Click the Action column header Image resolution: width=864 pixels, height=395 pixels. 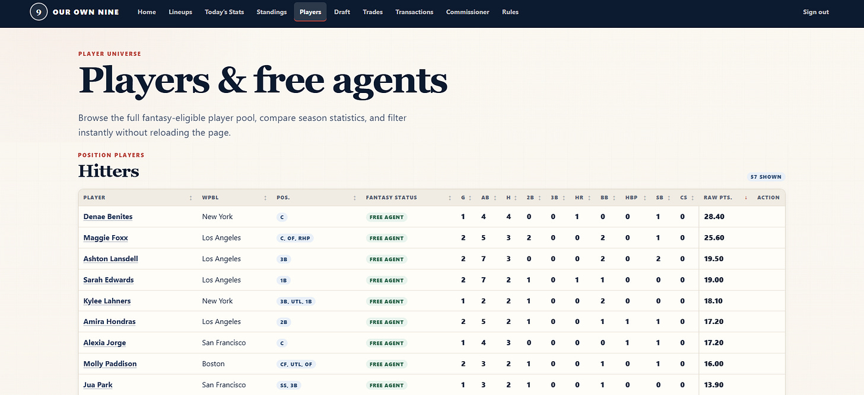pos(768,198)
